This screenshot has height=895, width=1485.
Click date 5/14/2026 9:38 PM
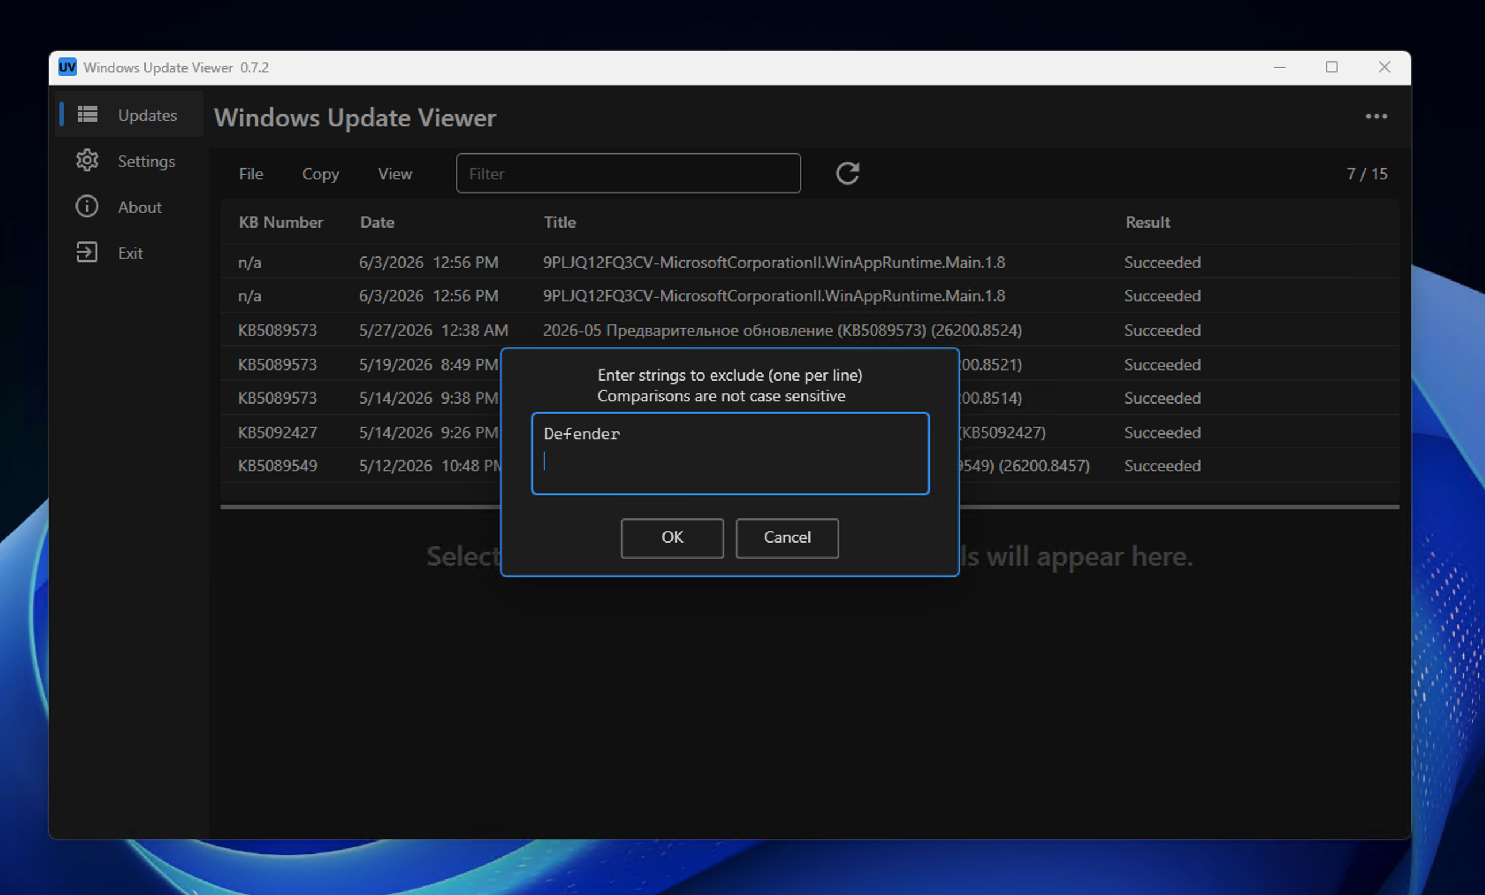(x=429, y=398)
